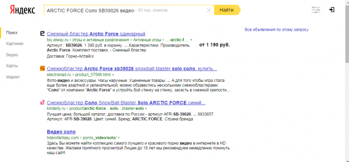The height and width of the screenshot is (162, 349).
Task: Switch to Маркет search tab
Action: [13, 77]
